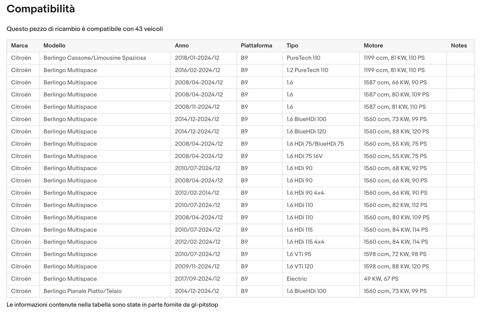Click the 2009/11-2024/12 year cell
The height and width of the screenshot is (315, 481).
[197, 266]
